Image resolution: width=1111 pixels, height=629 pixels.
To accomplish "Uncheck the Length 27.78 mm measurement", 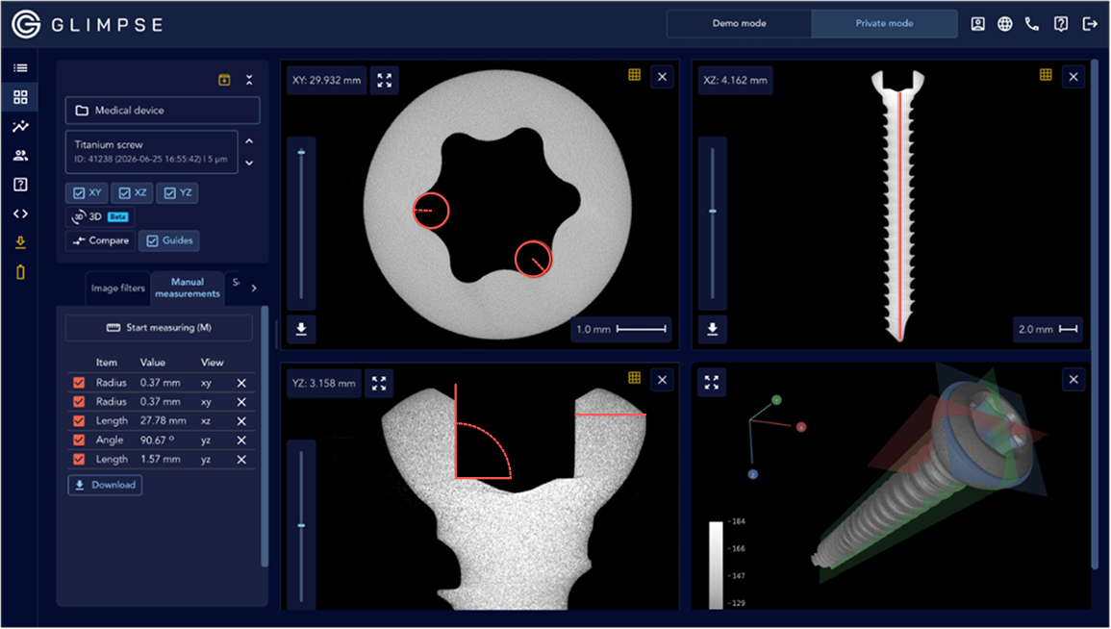I will pyautogui.click(x=79, y=420).
